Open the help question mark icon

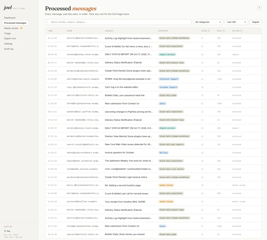(259, 8)
